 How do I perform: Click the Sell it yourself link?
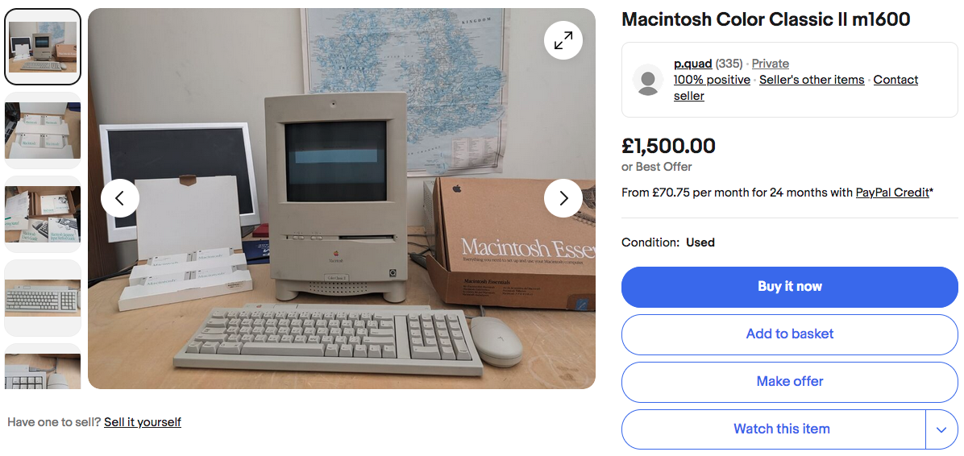(143, 421)
